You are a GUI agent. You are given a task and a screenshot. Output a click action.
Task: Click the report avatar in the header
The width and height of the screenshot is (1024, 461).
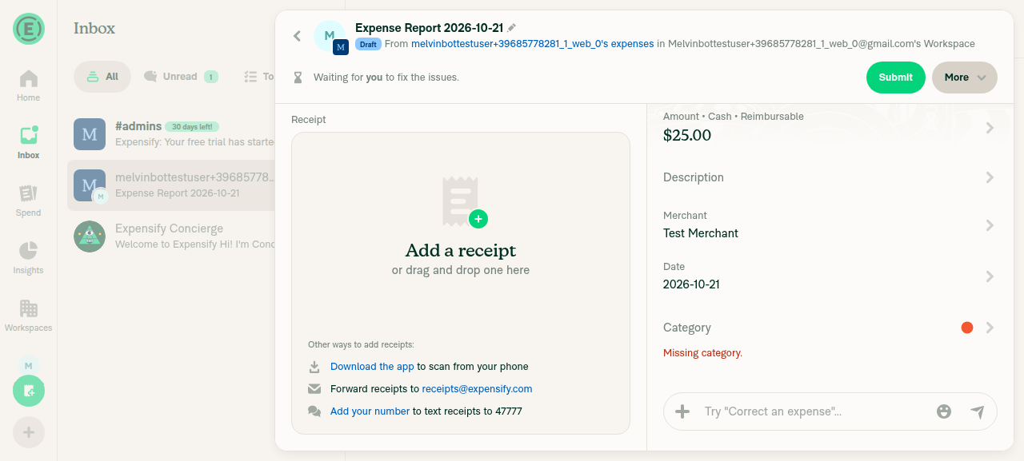[330, 37]
